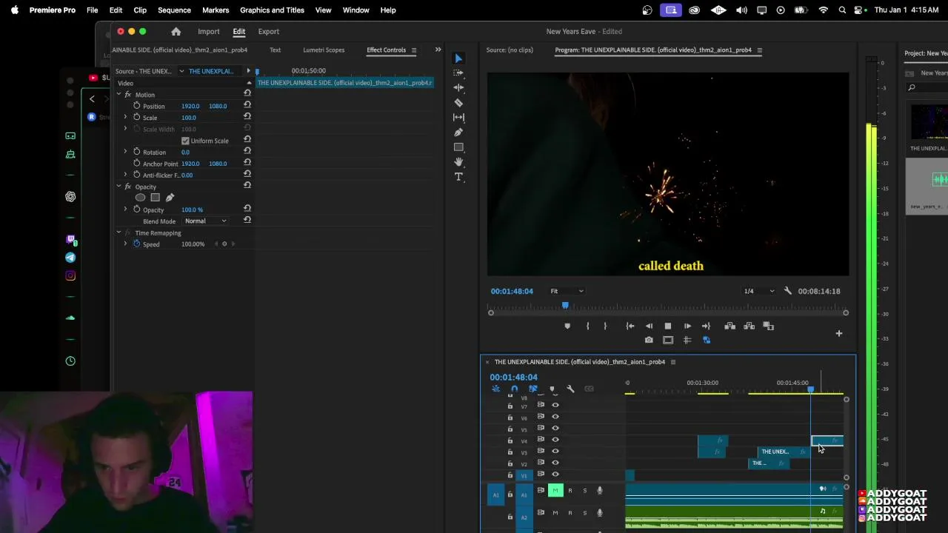Image resolution: width=948 pixels, height=533 pixels.
Task: Toggle lock on track V3
Action: point(510,452)
